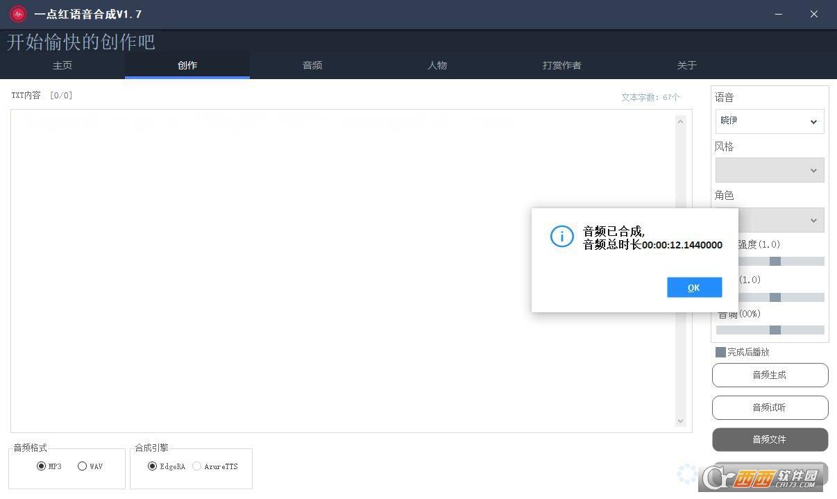Click the text area scroll up arrow
The height and width of the screenshot is (499, 837).
click(680, 121)
